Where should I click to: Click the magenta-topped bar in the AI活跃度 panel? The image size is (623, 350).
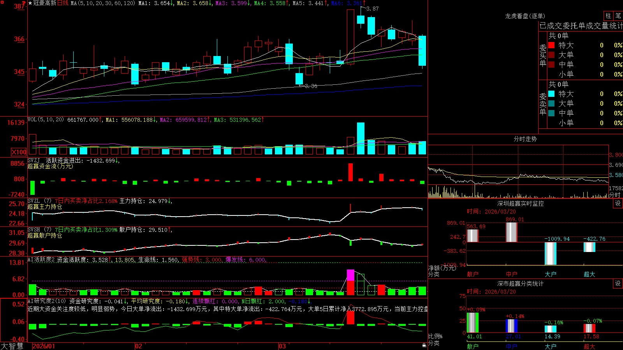pos(351,282)
